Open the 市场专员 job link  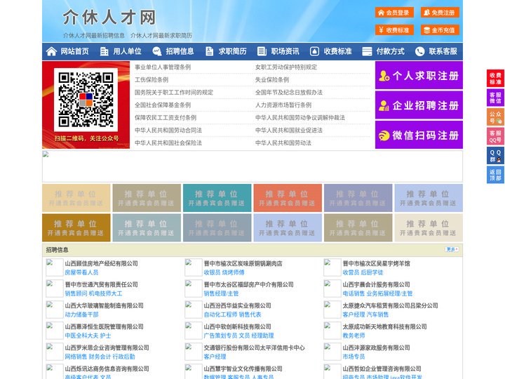pyautogui.click(x=353, y=357)
